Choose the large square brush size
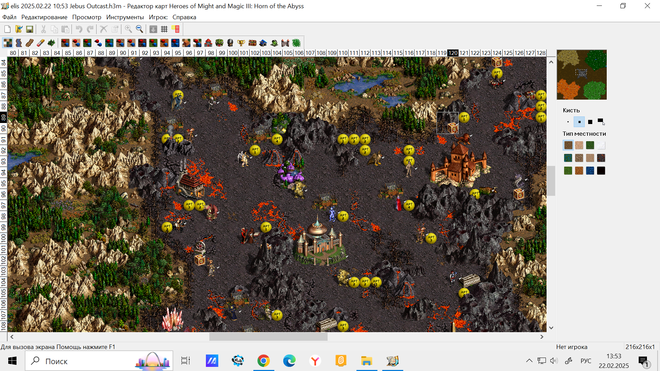The width and height of the screenshot is (660, 371). [x=590, y=122]
